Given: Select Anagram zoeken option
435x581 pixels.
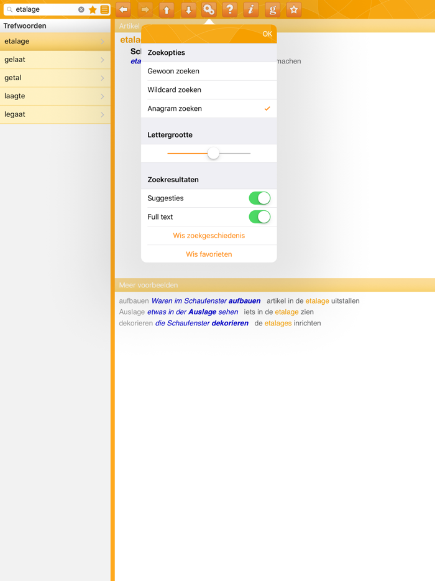Looking at the screenshot, I should tap(209, 108).
